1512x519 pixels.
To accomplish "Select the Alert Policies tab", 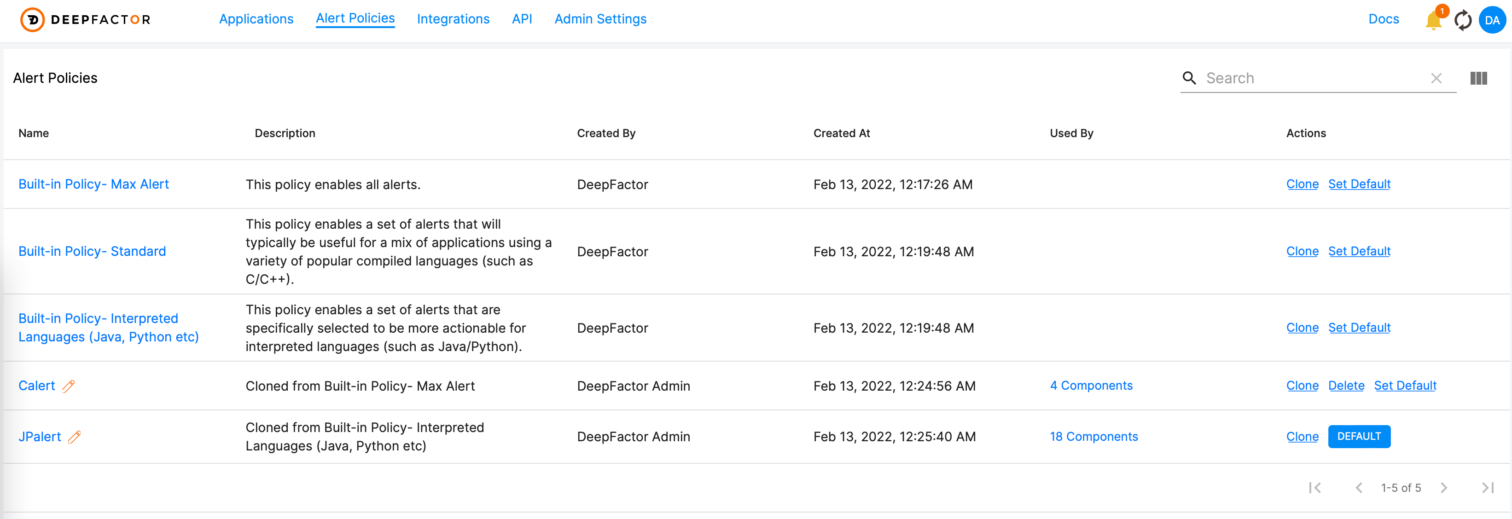I will (x=355, y=18).
